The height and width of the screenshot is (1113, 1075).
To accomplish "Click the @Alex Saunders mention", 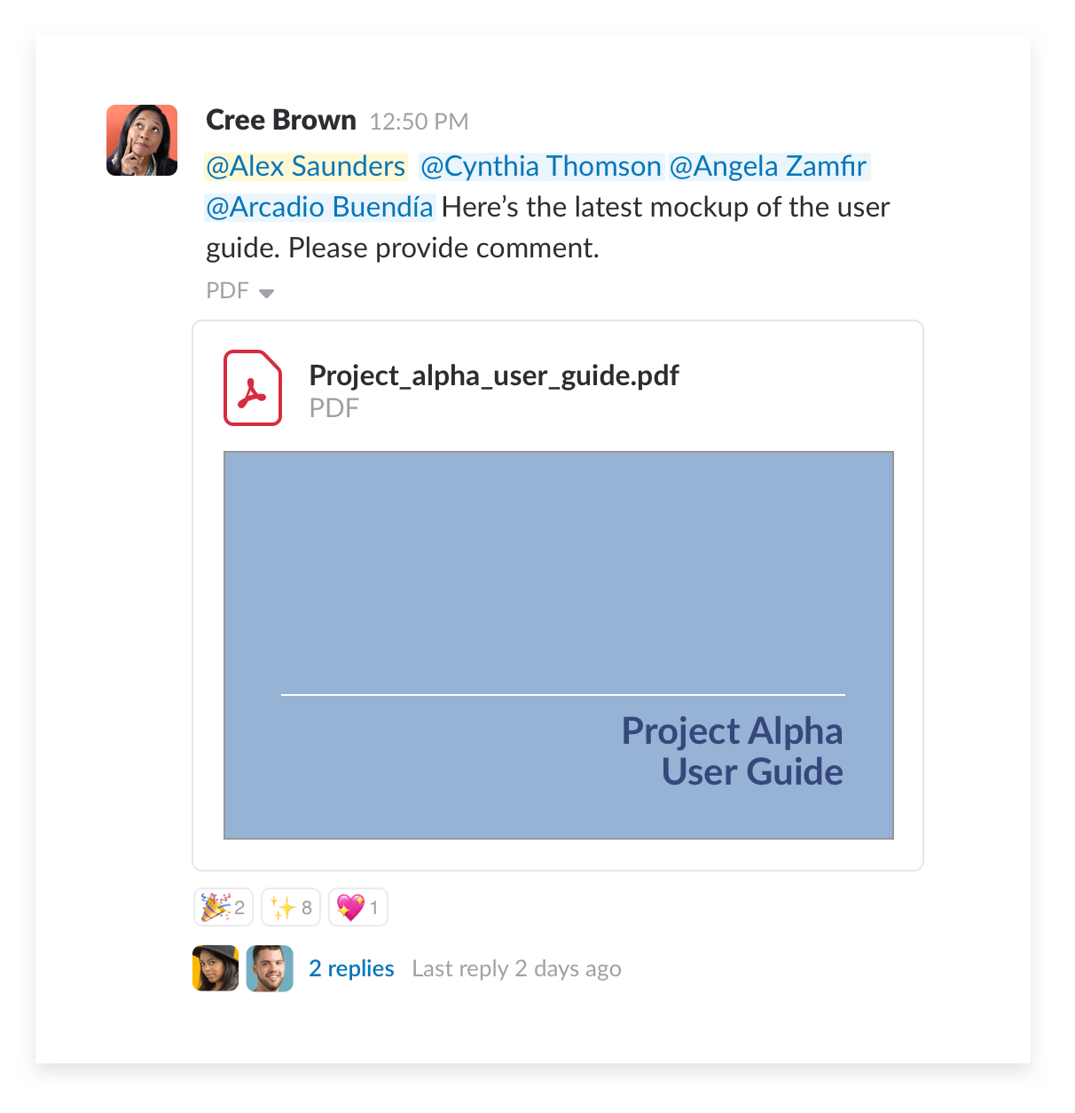I will (306, 167).
